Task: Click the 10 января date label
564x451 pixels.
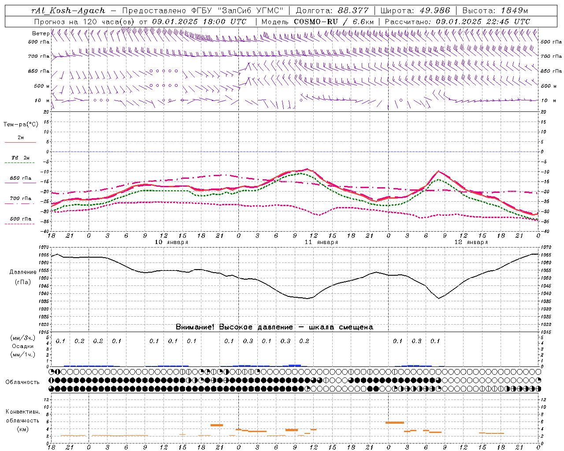Action: [x=171, y=242]
